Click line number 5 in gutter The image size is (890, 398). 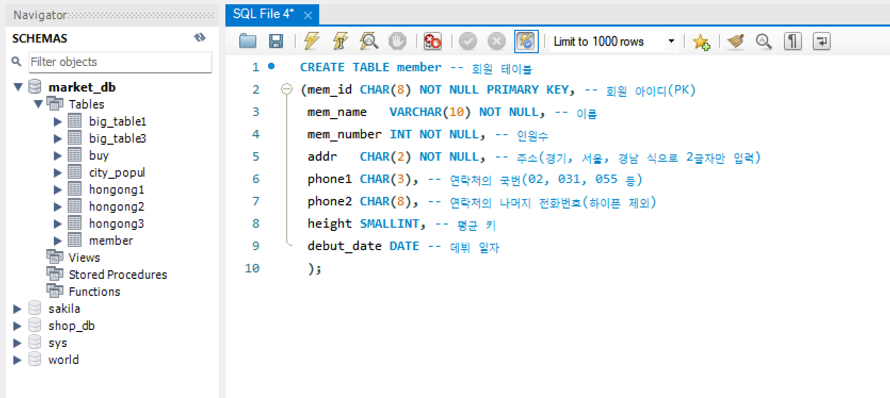(256, 156)
